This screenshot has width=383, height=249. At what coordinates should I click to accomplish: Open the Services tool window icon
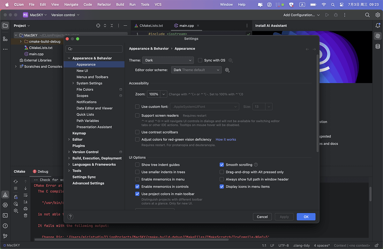pyautogui.click(x=5, y=205)
